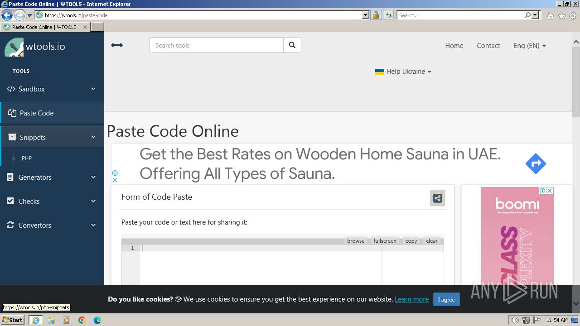
Task: Open the Learn more cookies link
Action: (x=411, y=299)
